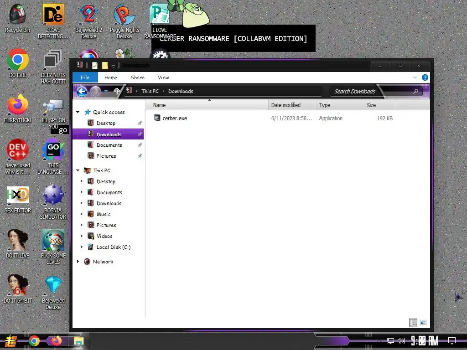
Task: Click the 9:00 AM taskbar clock
Action: pyautogui.click(x=425, y=341)
